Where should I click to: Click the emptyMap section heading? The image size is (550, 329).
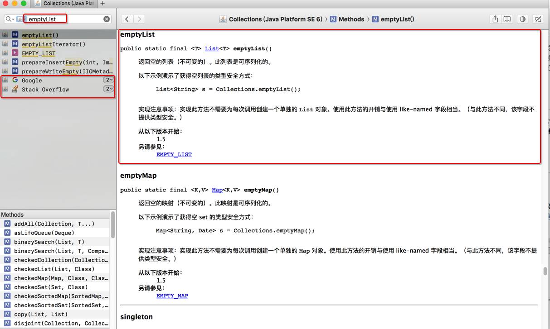click(138, 176)
